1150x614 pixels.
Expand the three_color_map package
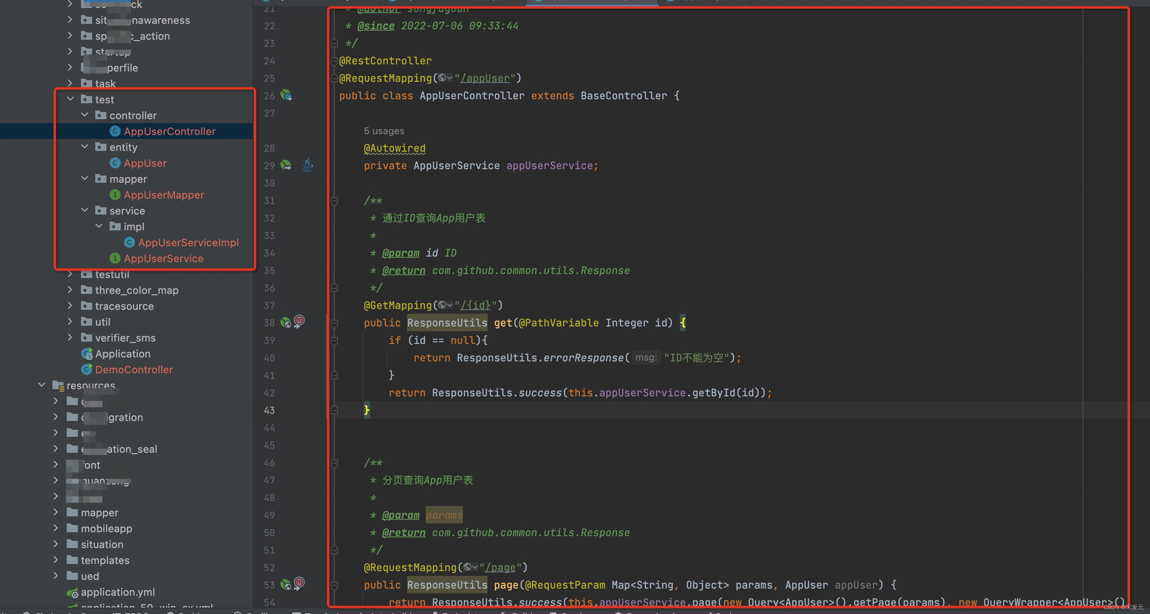pos(70,290)
